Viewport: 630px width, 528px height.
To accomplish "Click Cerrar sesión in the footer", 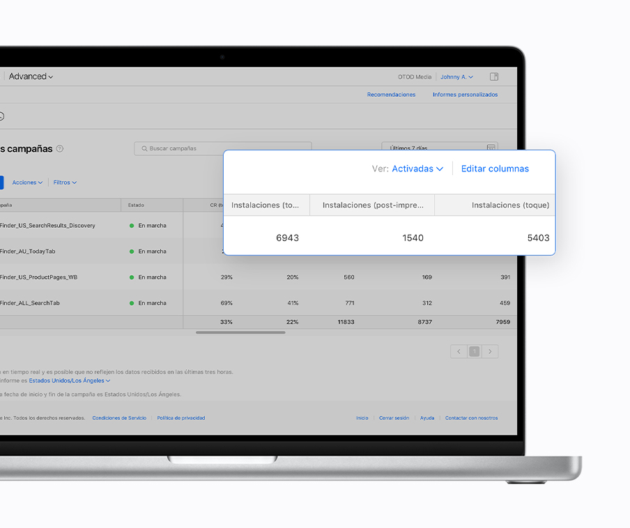I will pos(394,418).
